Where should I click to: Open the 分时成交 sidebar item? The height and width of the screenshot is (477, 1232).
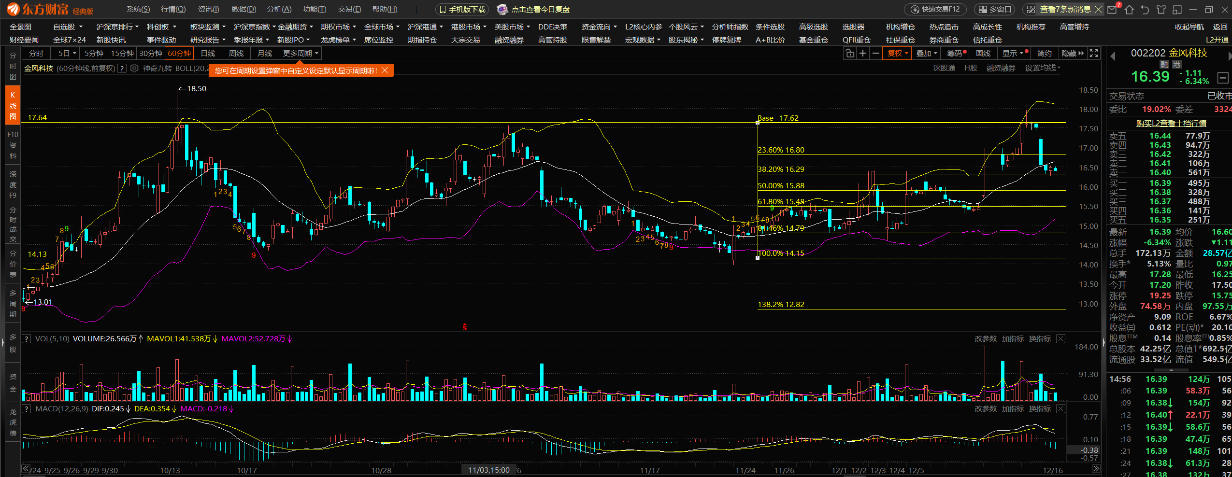[13, 225]
